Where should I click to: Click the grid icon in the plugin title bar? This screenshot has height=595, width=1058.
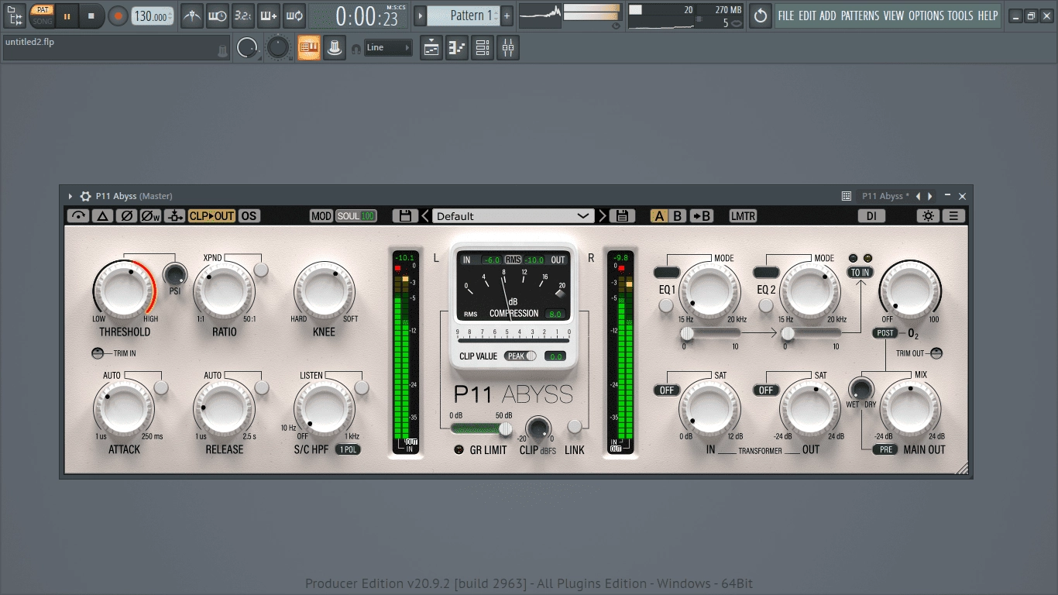[x=847, y=196]
